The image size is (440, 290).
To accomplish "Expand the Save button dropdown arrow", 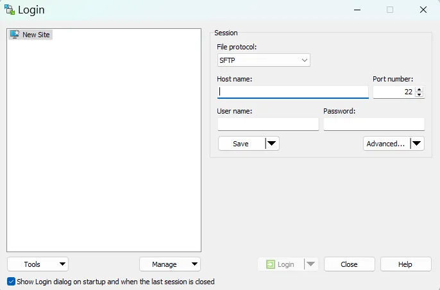I will pos(272,144).
